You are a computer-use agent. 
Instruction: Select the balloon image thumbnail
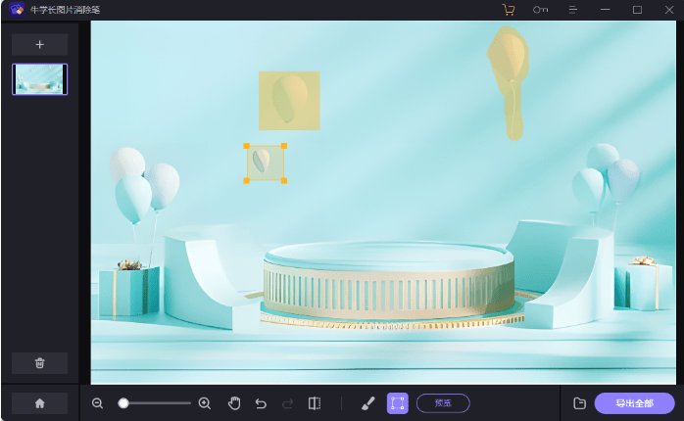[39, 79]
